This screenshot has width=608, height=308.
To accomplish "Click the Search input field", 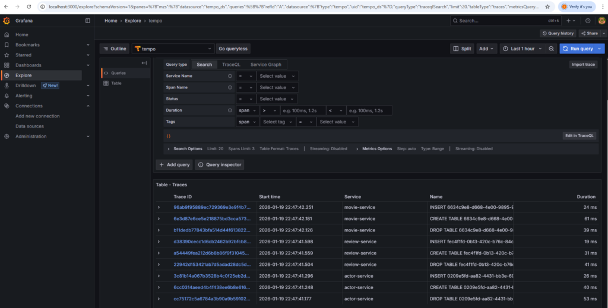I will click(505, 20).
